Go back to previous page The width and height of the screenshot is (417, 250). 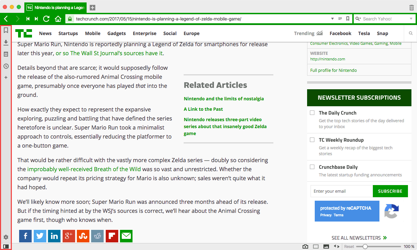pyautogui.click(x=6, y=19)
